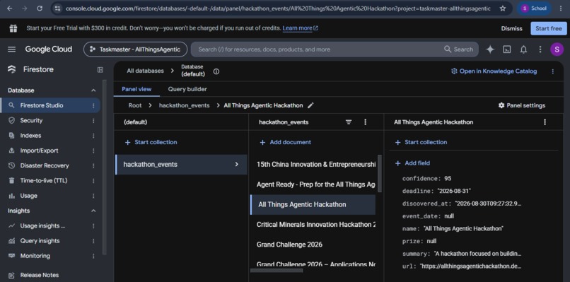Follow the Learn more link

(301, 28)
